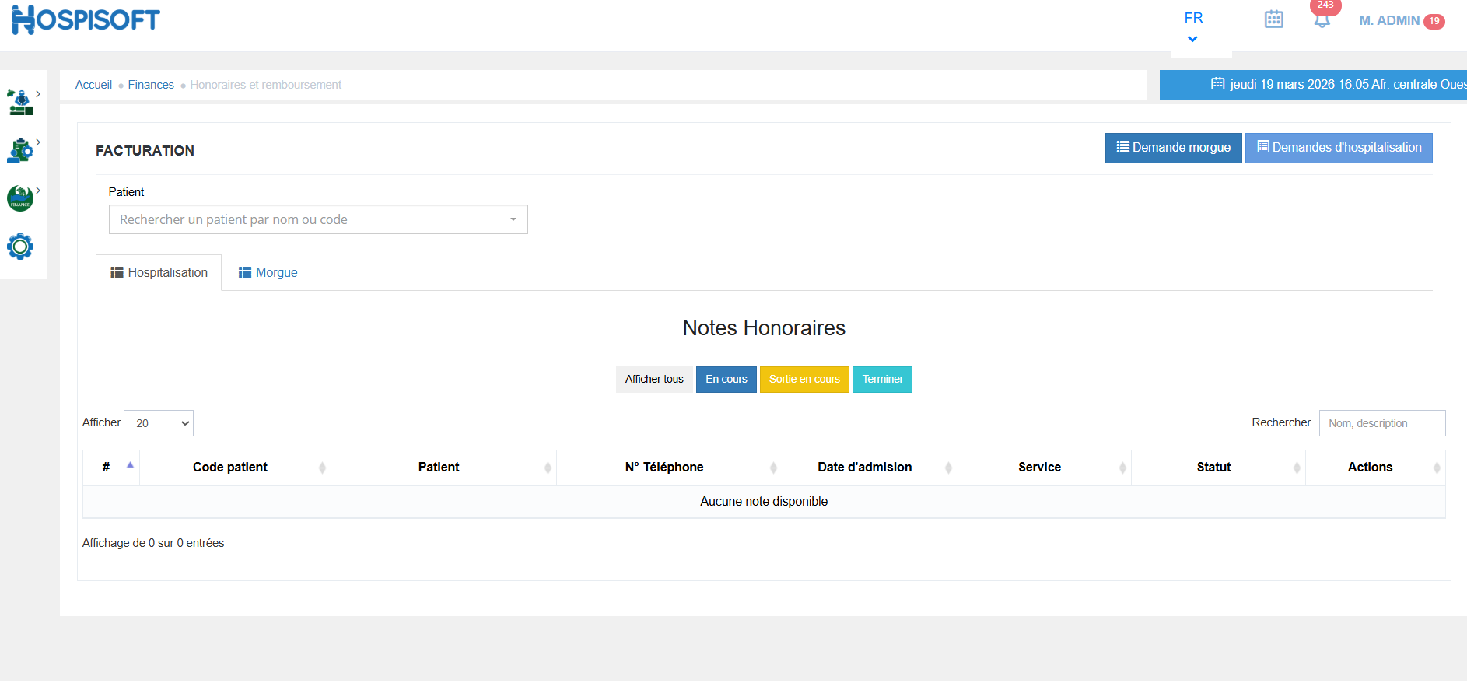The width and height of the screenshot is (1467, 683).
Task: Sort ascending by the # column arrow
Action: (130, 465)
